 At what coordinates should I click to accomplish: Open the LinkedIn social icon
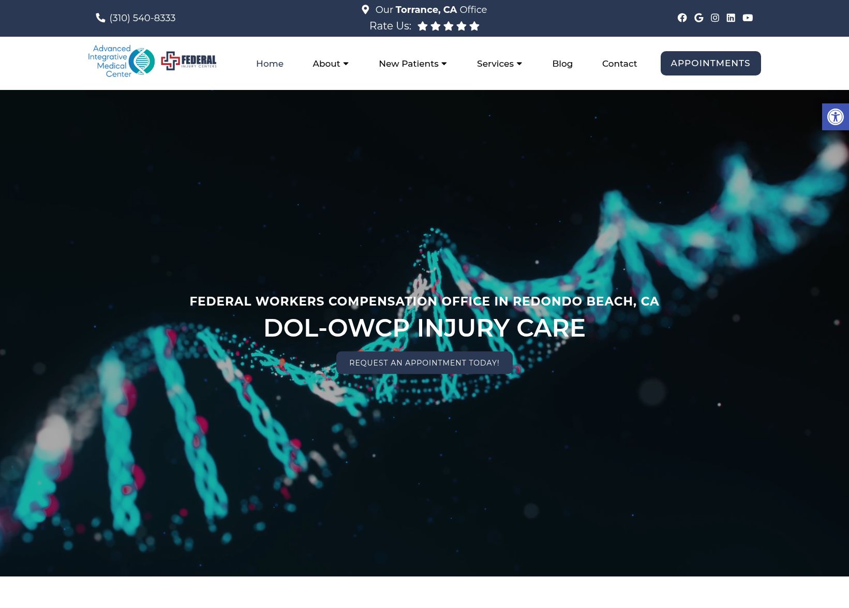pos(731,18)
